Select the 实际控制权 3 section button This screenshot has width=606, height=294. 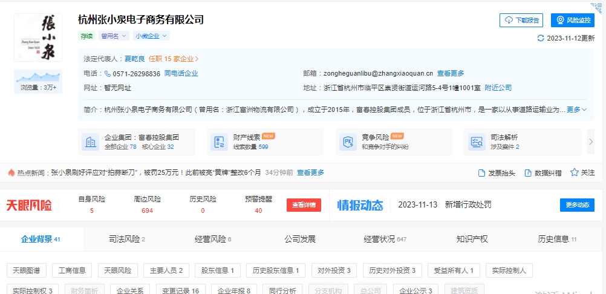point(33,289)
